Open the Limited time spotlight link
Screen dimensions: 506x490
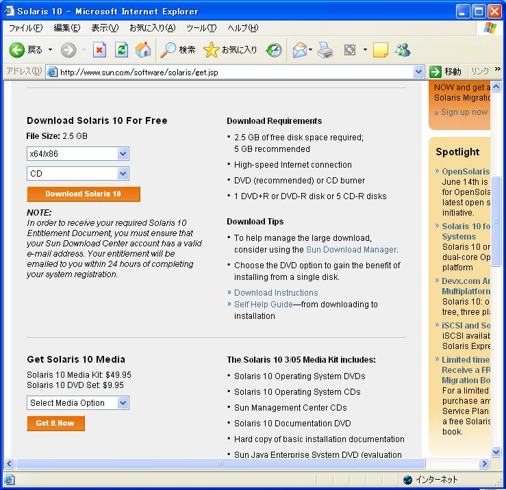466,370
